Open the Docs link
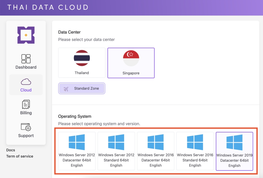Image resolution: width=263 pixels, height=178 pixels. 11,150
